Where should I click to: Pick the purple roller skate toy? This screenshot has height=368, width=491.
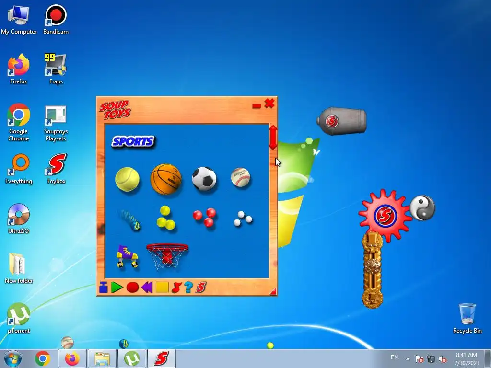[127, 256]
